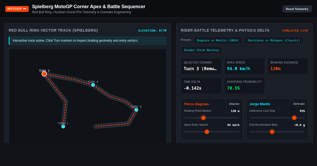Select the Turn 1 marker on track
317x166 pixels.
point(63,126)
